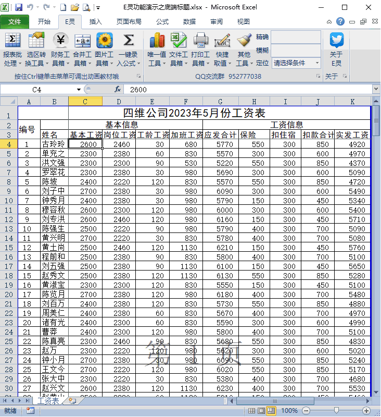Click the New blank document icon

[x=63, y=7]
